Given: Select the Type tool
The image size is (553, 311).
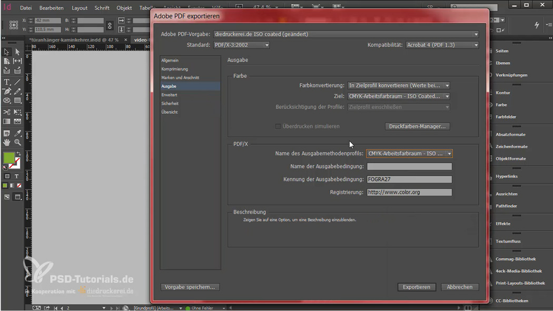Looking at the screenshot, I should pyautogui.click(x=6, y=82).
